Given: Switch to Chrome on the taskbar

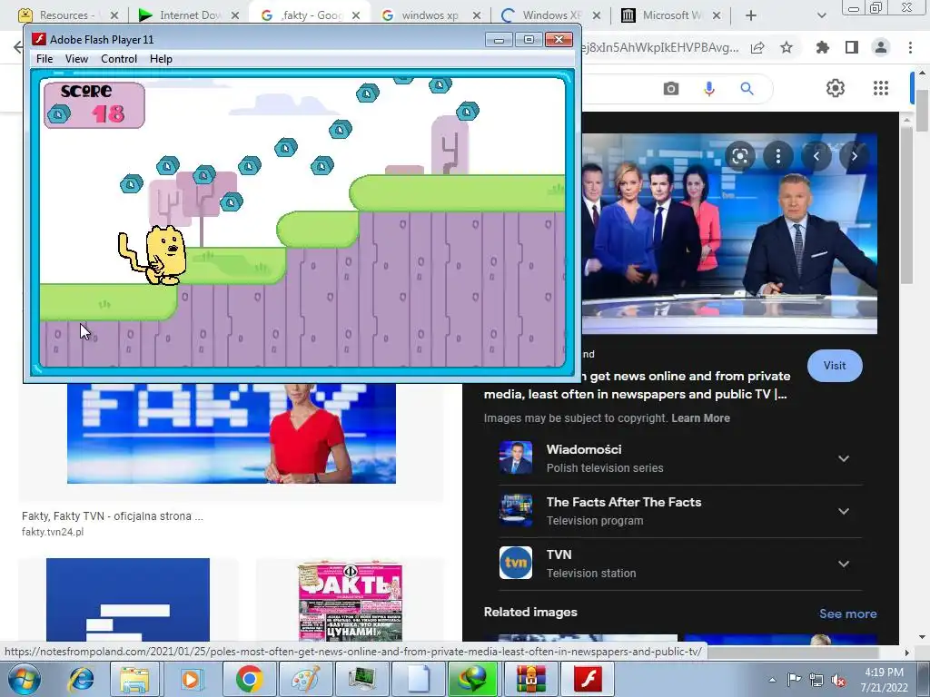Looking at the screenshot, I should click(249, 679).
